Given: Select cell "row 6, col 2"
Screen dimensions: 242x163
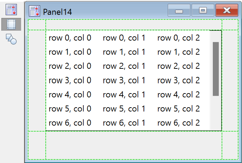Looking at the screenshot, I should click(x=178, y=123).
